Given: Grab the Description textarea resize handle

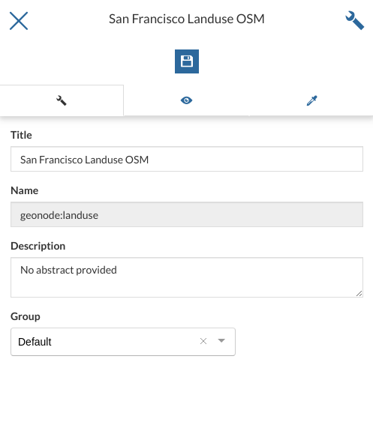Looking at the screenshot, I should [x=359, y=294].
